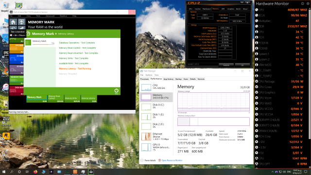Open PerformanceTest Help menu
Image resolution: width=311 pixels, height=175 pixels.
pyautogui.click(x=74, y=16)
